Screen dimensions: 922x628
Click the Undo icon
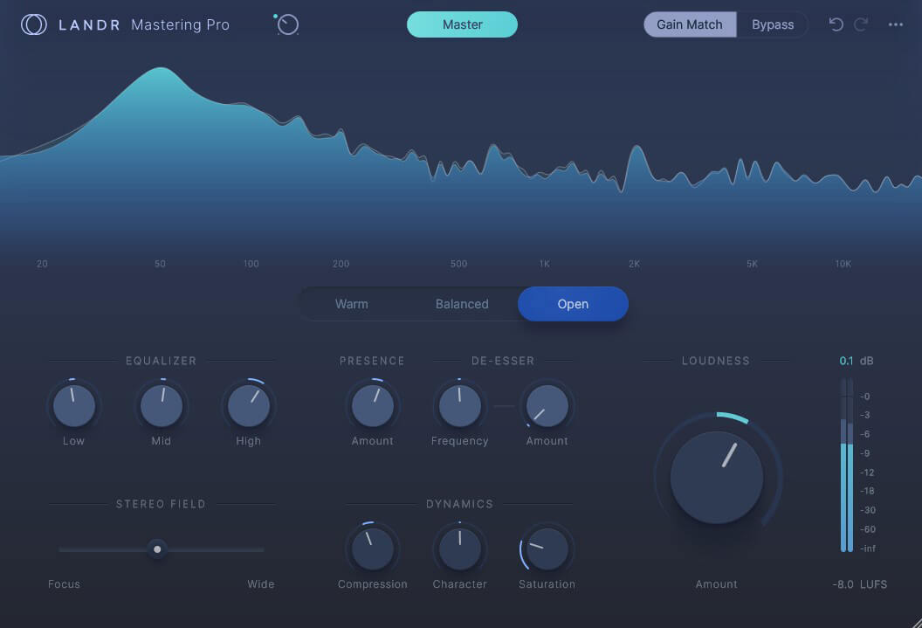[836, 24]
